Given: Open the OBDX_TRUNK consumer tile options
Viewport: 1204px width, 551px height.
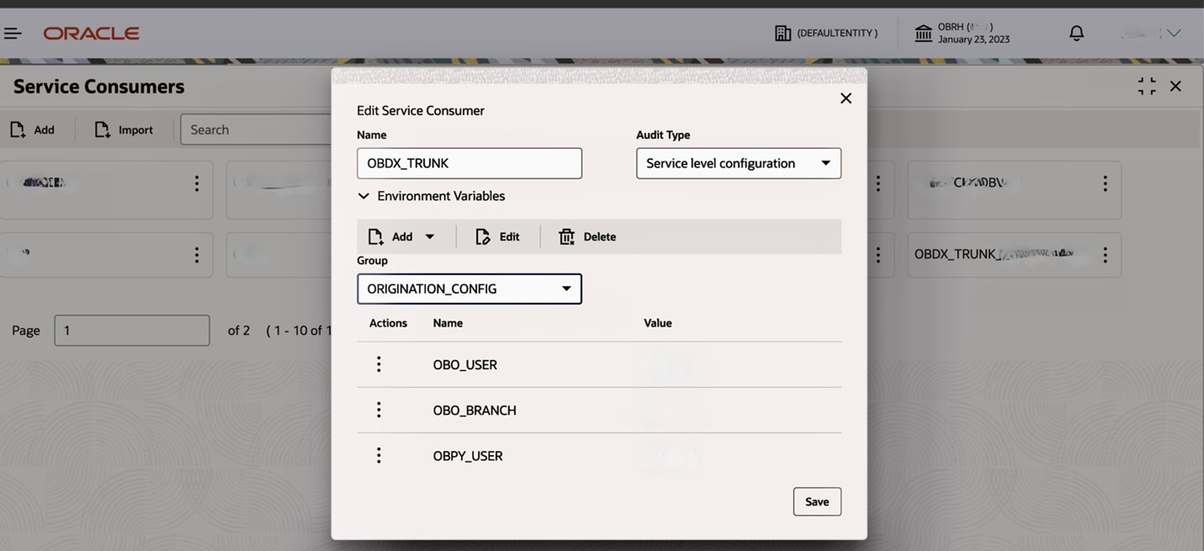Looking at the screenshot, I should (x=1105, y=254).
